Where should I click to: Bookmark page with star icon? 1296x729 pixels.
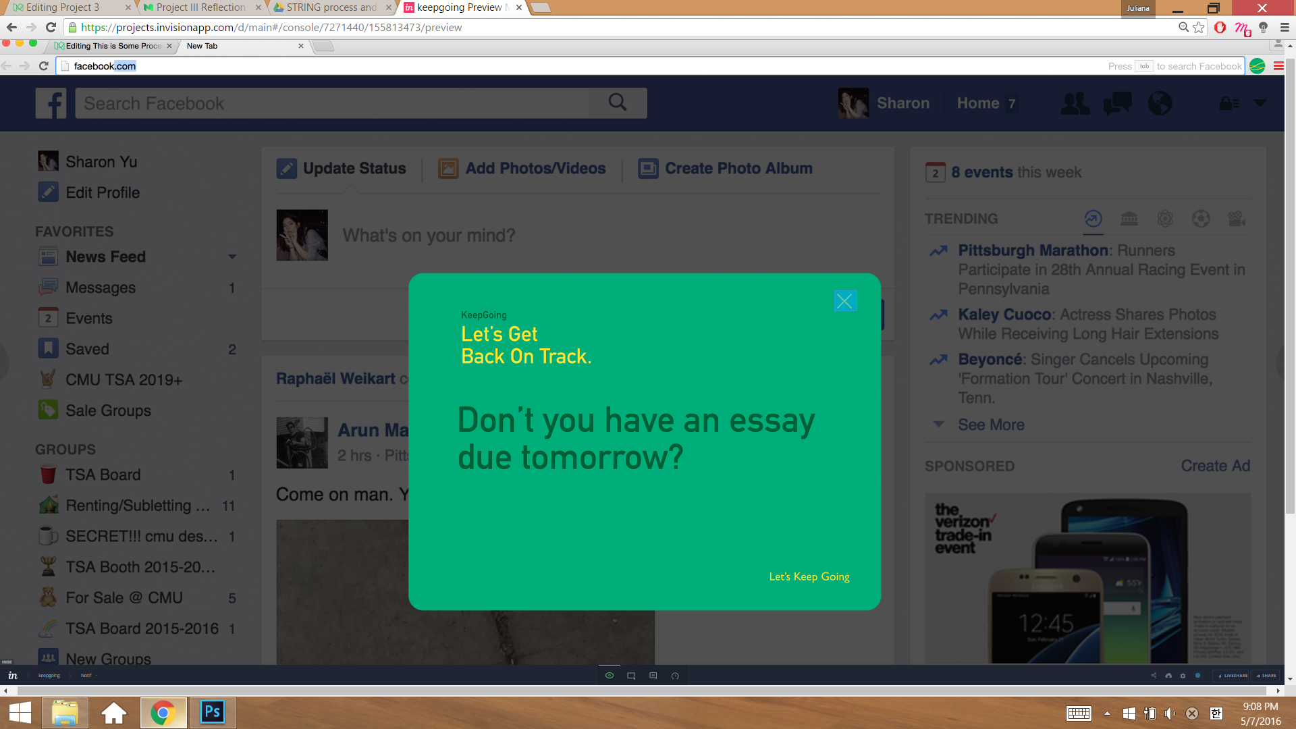point(1199,28)
